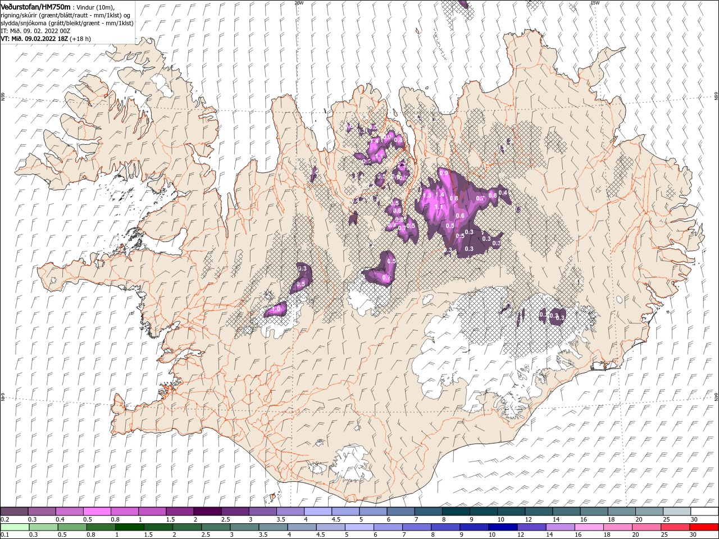This screenshot has width=719, height=539.
Task: Click the 66N latitude label on right edge
Action: (x=716, y=97)
